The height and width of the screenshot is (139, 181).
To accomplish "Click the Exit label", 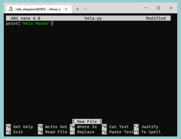I will pos(18,132).
